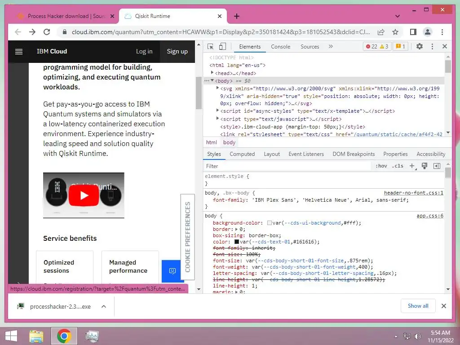Collapse the body element node
Screen dimensions: 460x345
[x=212, y=80]
